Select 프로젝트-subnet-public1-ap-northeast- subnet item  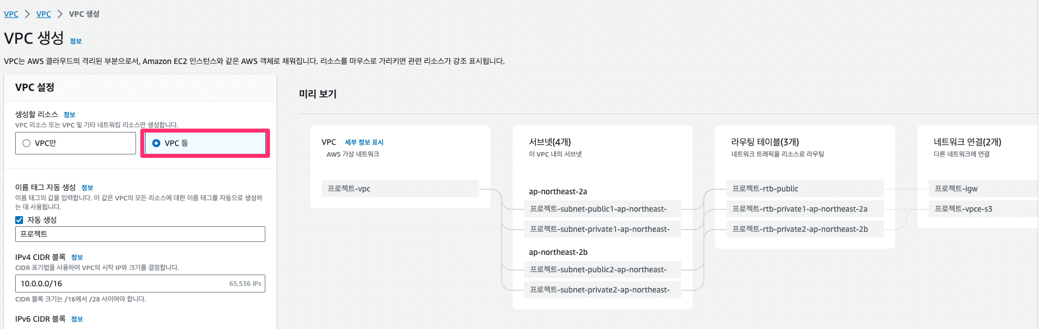coord(603,209)
